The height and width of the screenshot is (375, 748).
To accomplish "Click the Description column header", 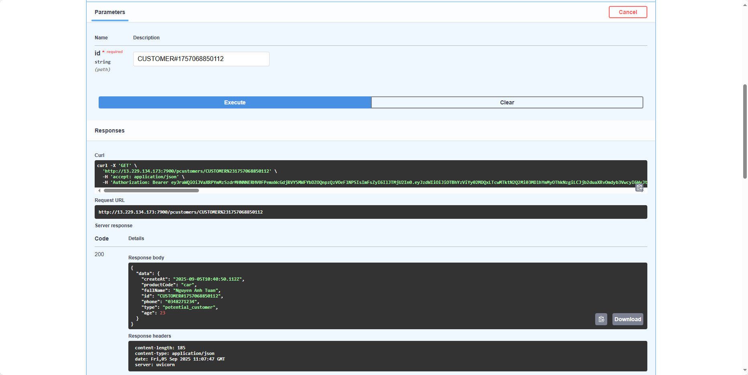I will [x=146, y=38].
